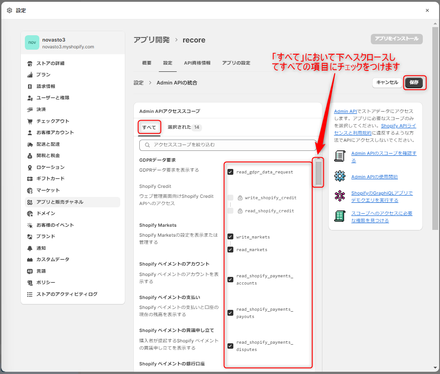
Task: Switch to the 概要 tab
Action: (147, 63)
